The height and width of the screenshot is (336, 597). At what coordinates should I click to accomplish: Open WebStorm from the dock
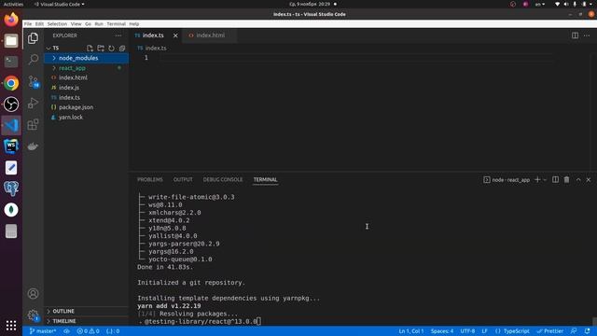(11, 147)
